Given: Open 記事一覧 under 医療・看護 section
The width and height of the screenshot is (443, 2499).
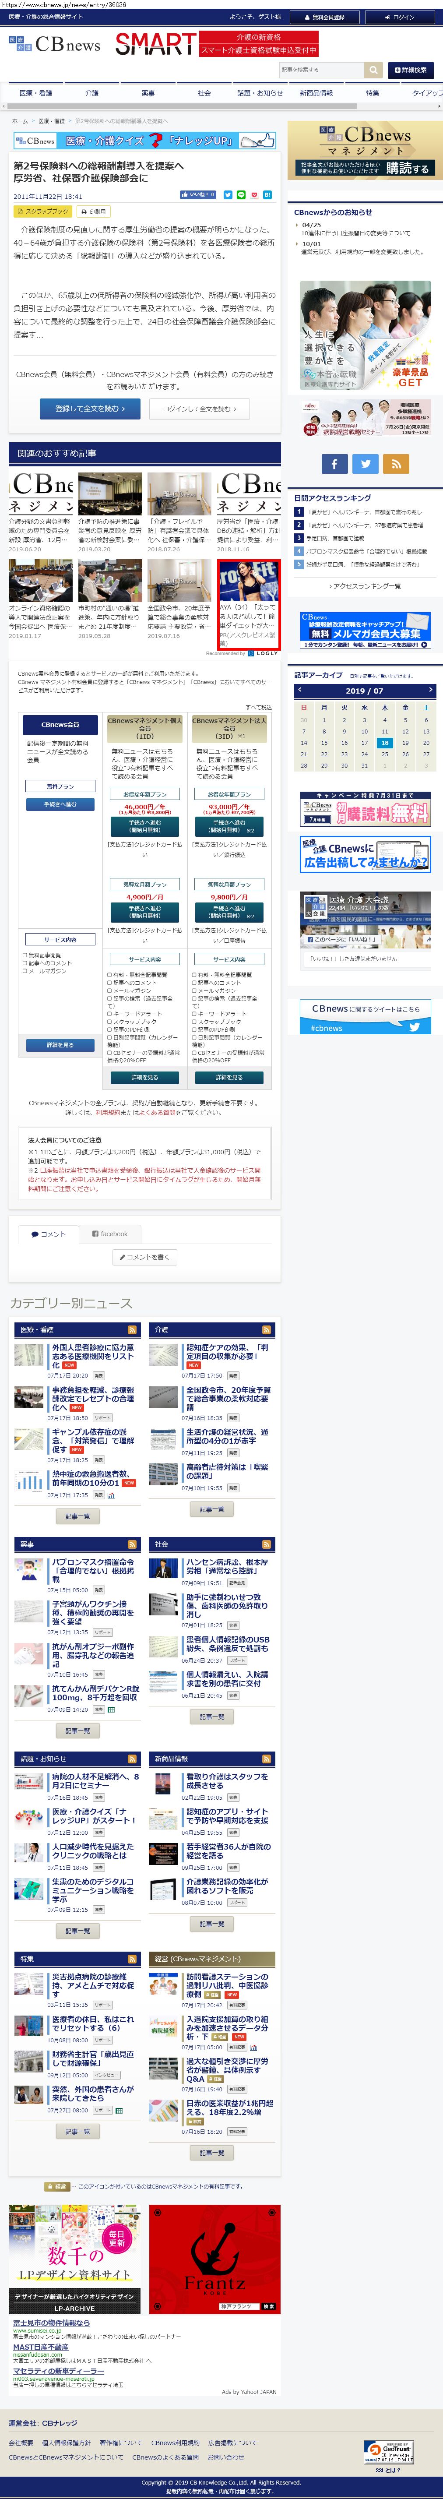Looking at the screenshot, I should [77, 1516].
